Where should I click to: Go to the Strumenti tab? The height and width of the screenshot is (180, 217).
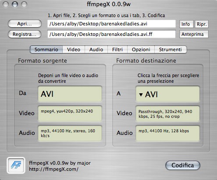click(171, 49)
